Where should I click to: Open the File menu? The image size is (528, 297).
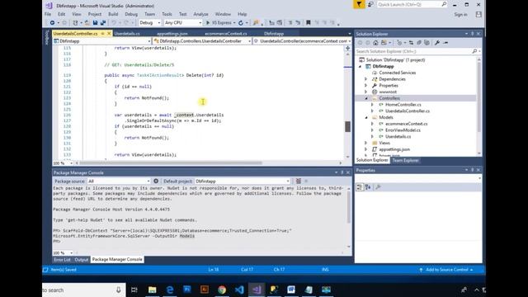tap(48, 14)
